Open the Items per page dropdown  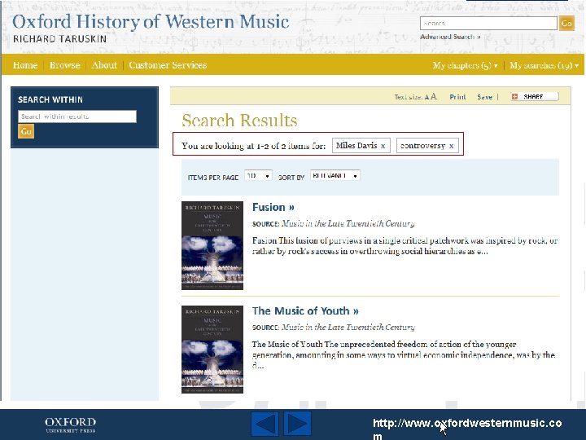coord(258,175)
